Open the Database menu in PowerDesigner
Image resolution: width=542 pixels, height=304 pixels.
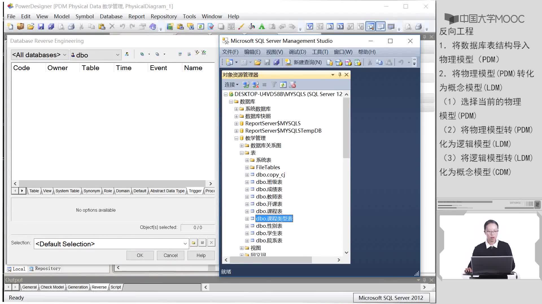coord(111,16)
